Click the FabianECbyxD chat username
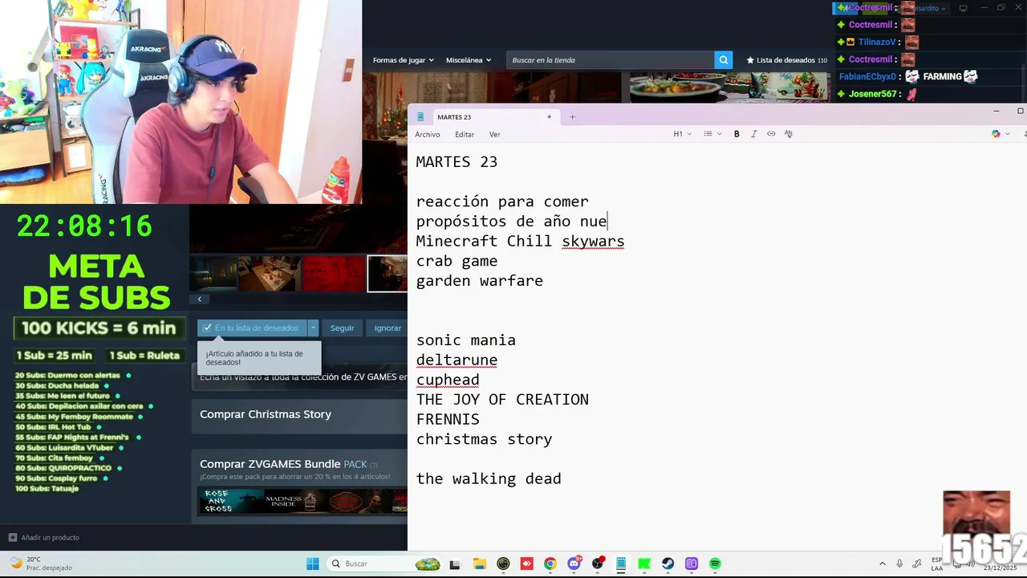Image resolution: width=1027 pixels, height=578 pixels. (868, 77)
